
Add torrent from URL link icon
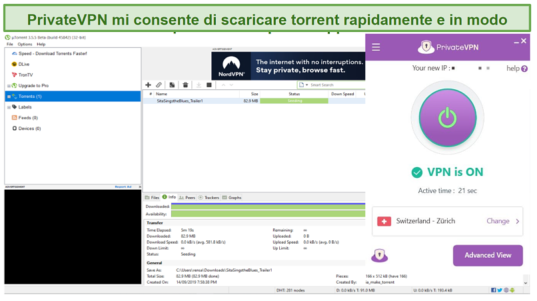[159, 85]
